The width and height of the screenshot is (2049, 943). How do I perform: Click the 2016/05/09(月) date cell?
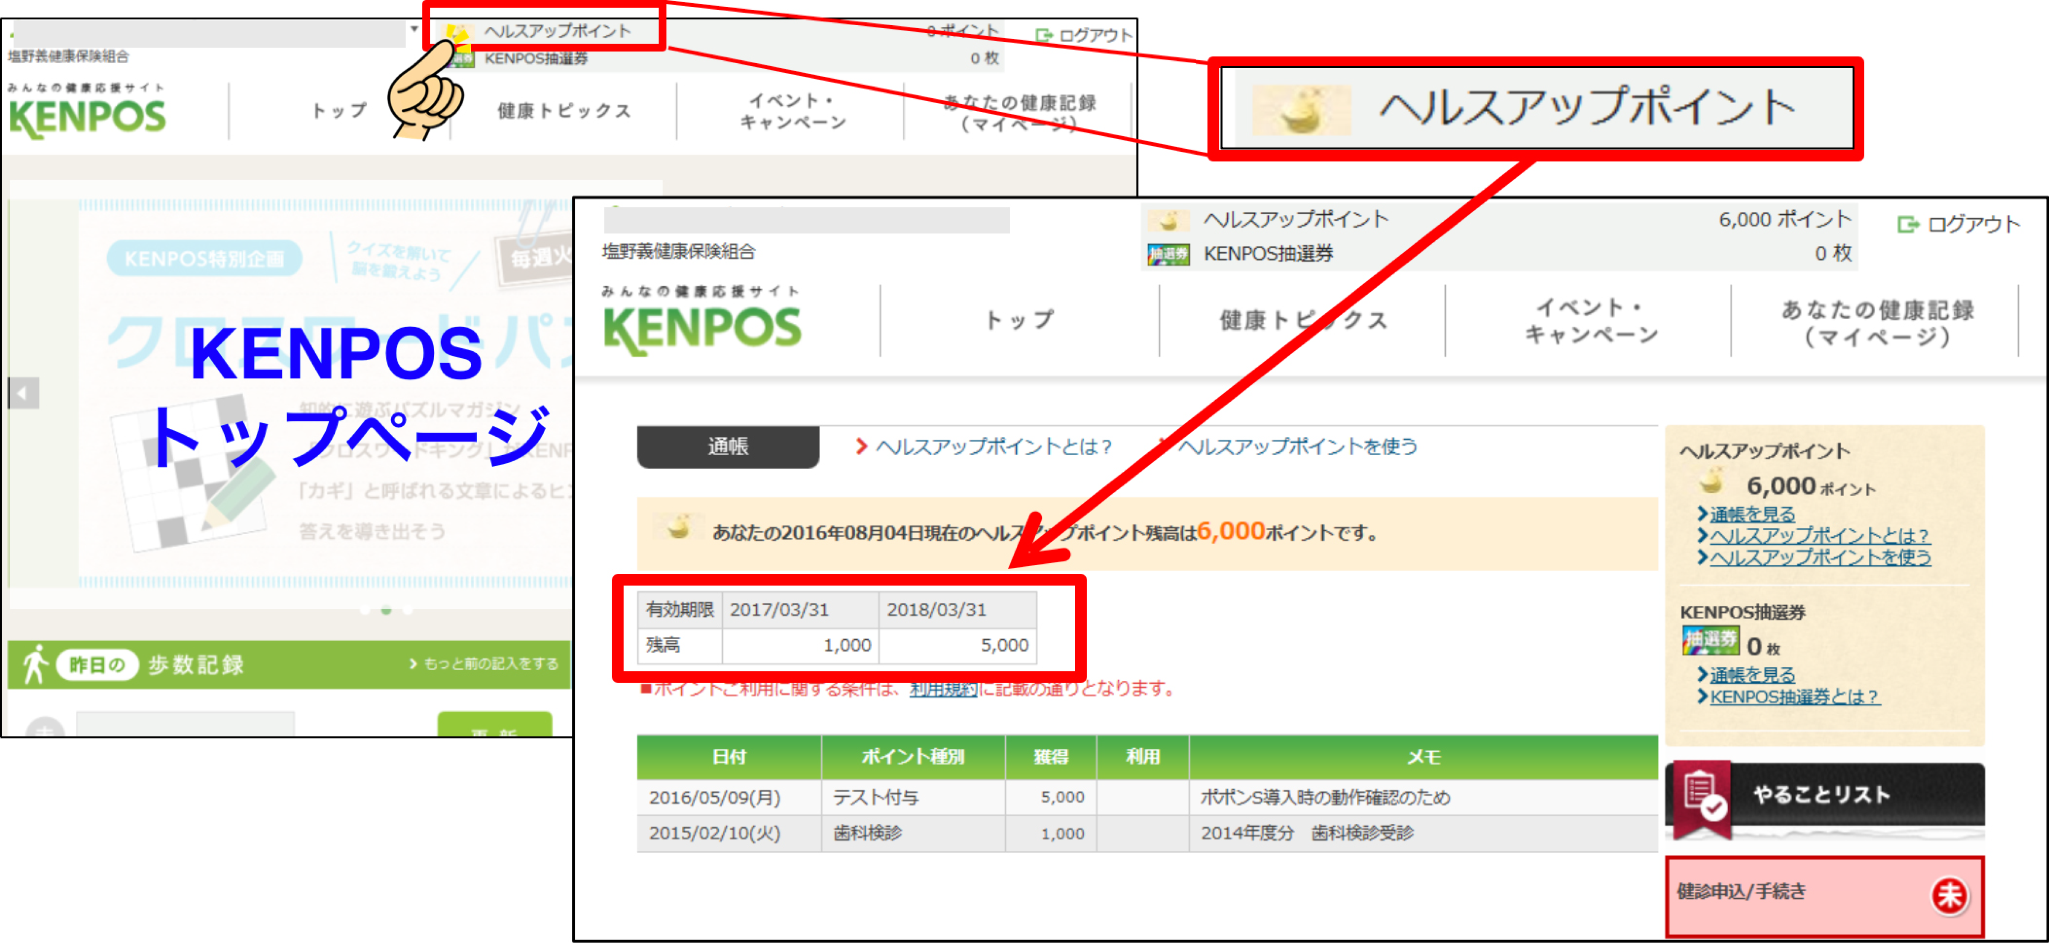729,798
